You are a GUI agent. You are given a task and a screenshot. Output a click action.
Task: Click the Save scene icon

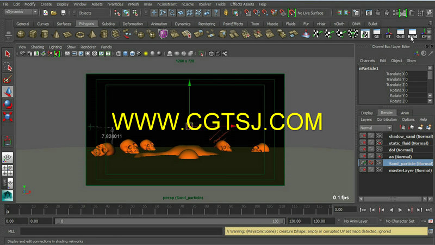click(63, 13)
